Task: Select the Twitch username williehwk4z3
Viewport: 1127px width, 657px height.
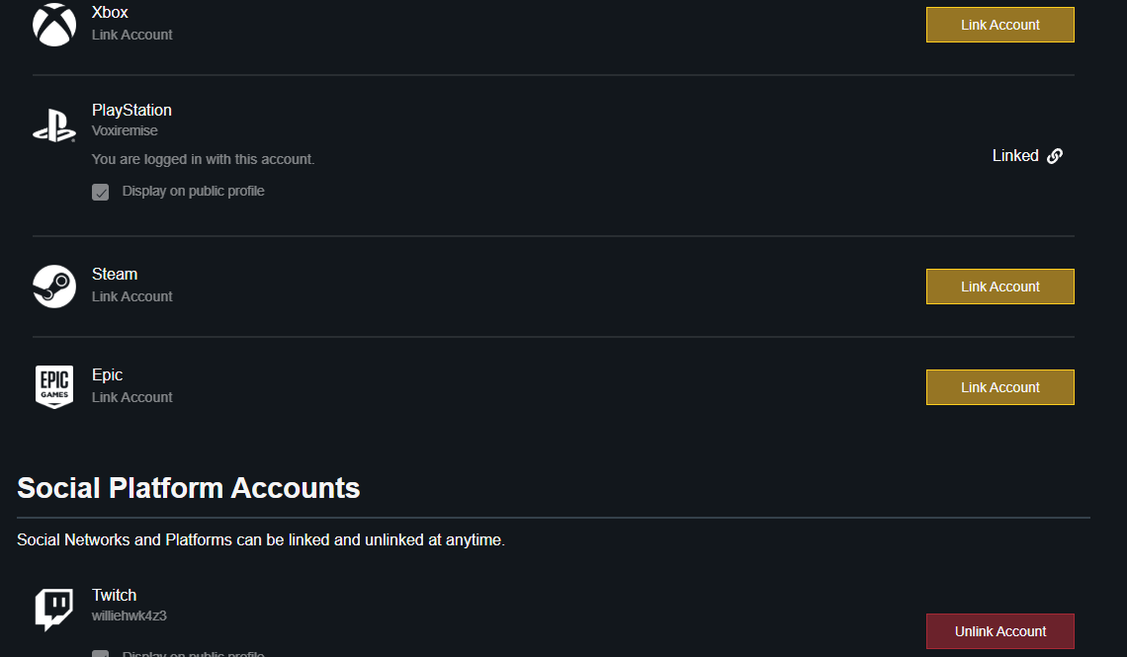Action: click(x=129, y=616)
